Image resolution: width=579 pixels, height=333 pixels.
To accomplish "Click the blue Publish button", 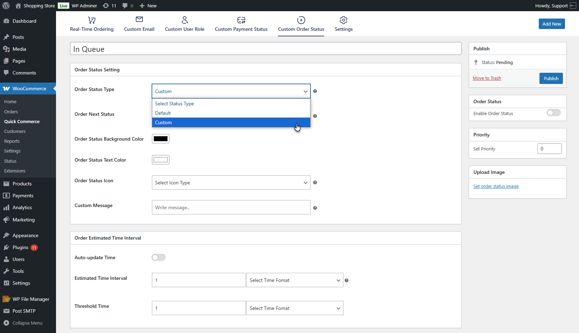I will pyautogui.click(x=551, y=78).
